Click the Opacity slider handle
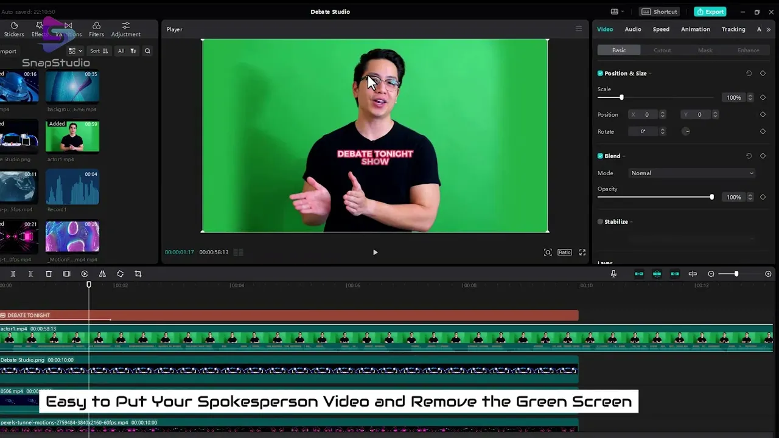 click(x=711, y=197)
